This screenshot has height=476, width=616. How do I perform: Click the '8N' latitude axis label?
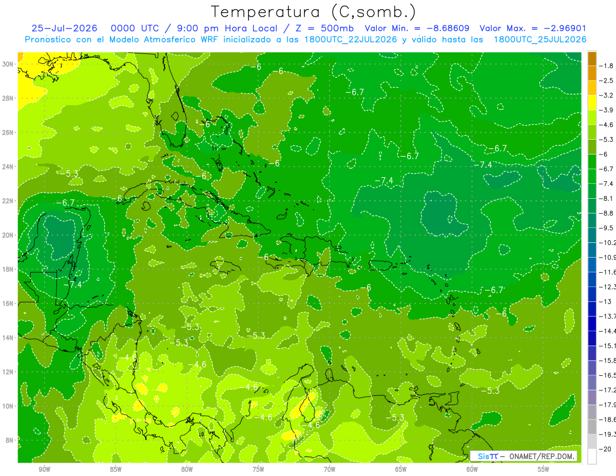tap(10, 441)
